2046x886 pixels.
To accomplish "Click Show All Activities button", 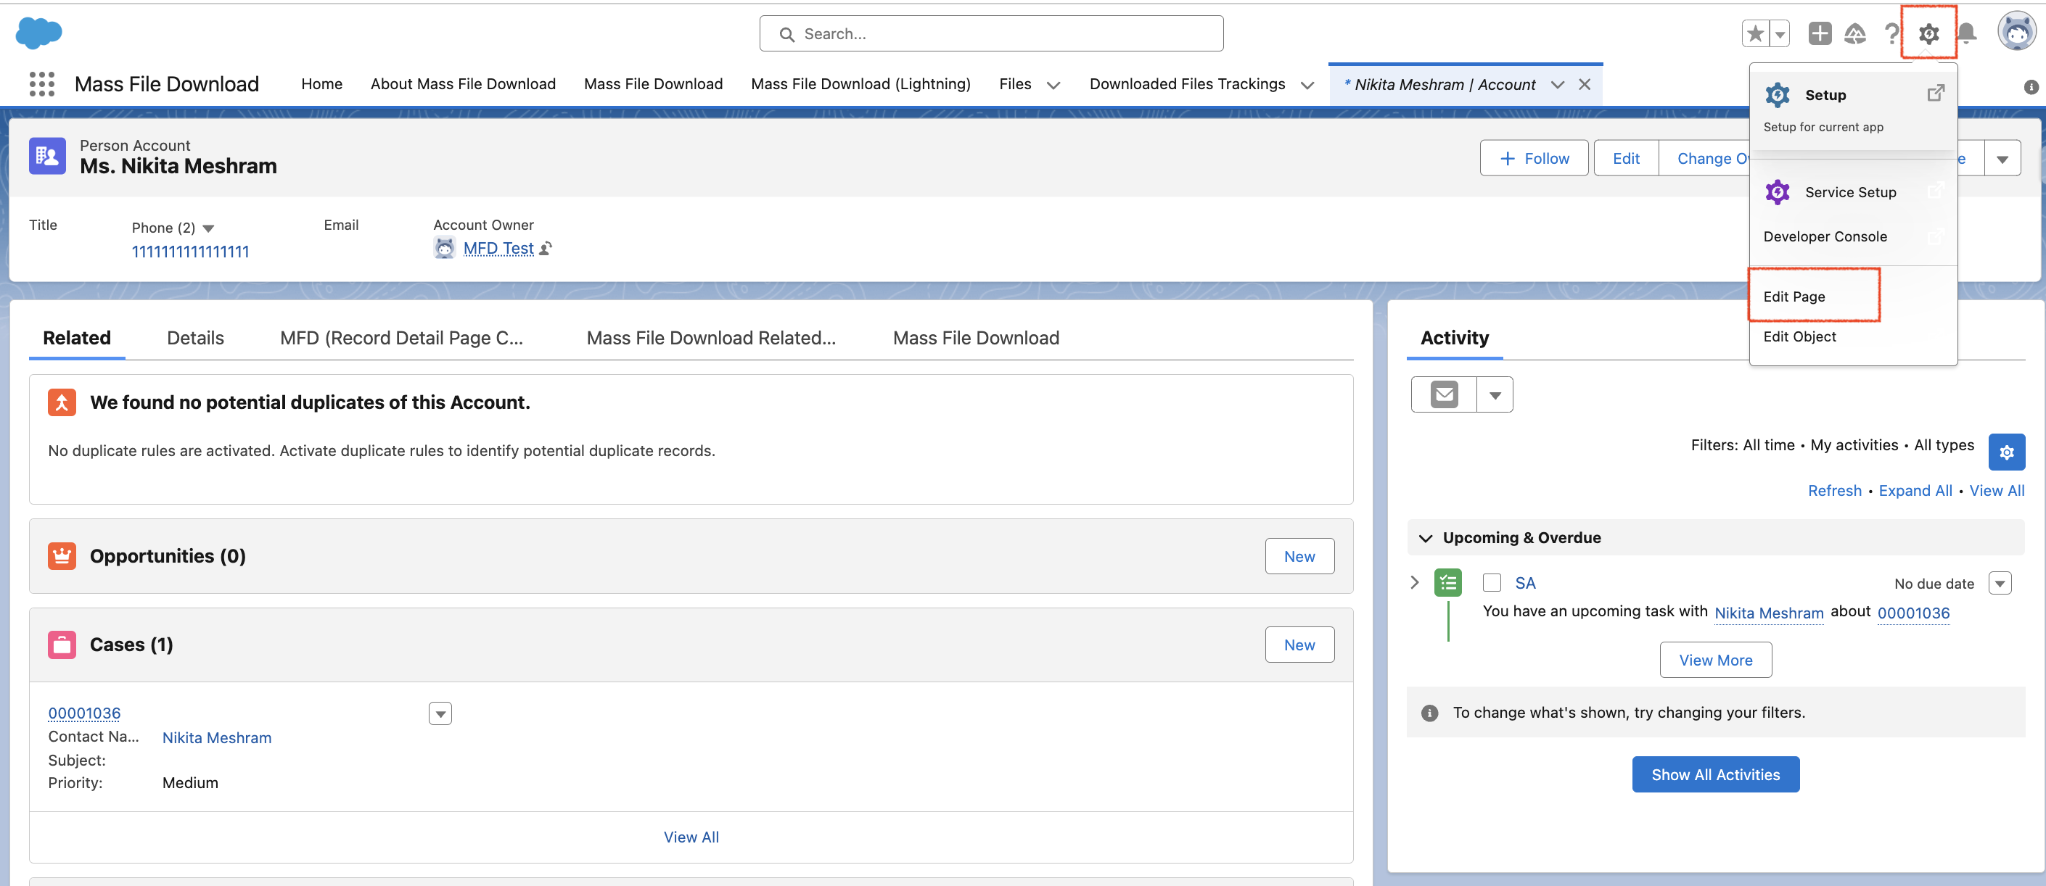I will [x=1715, y=774].
